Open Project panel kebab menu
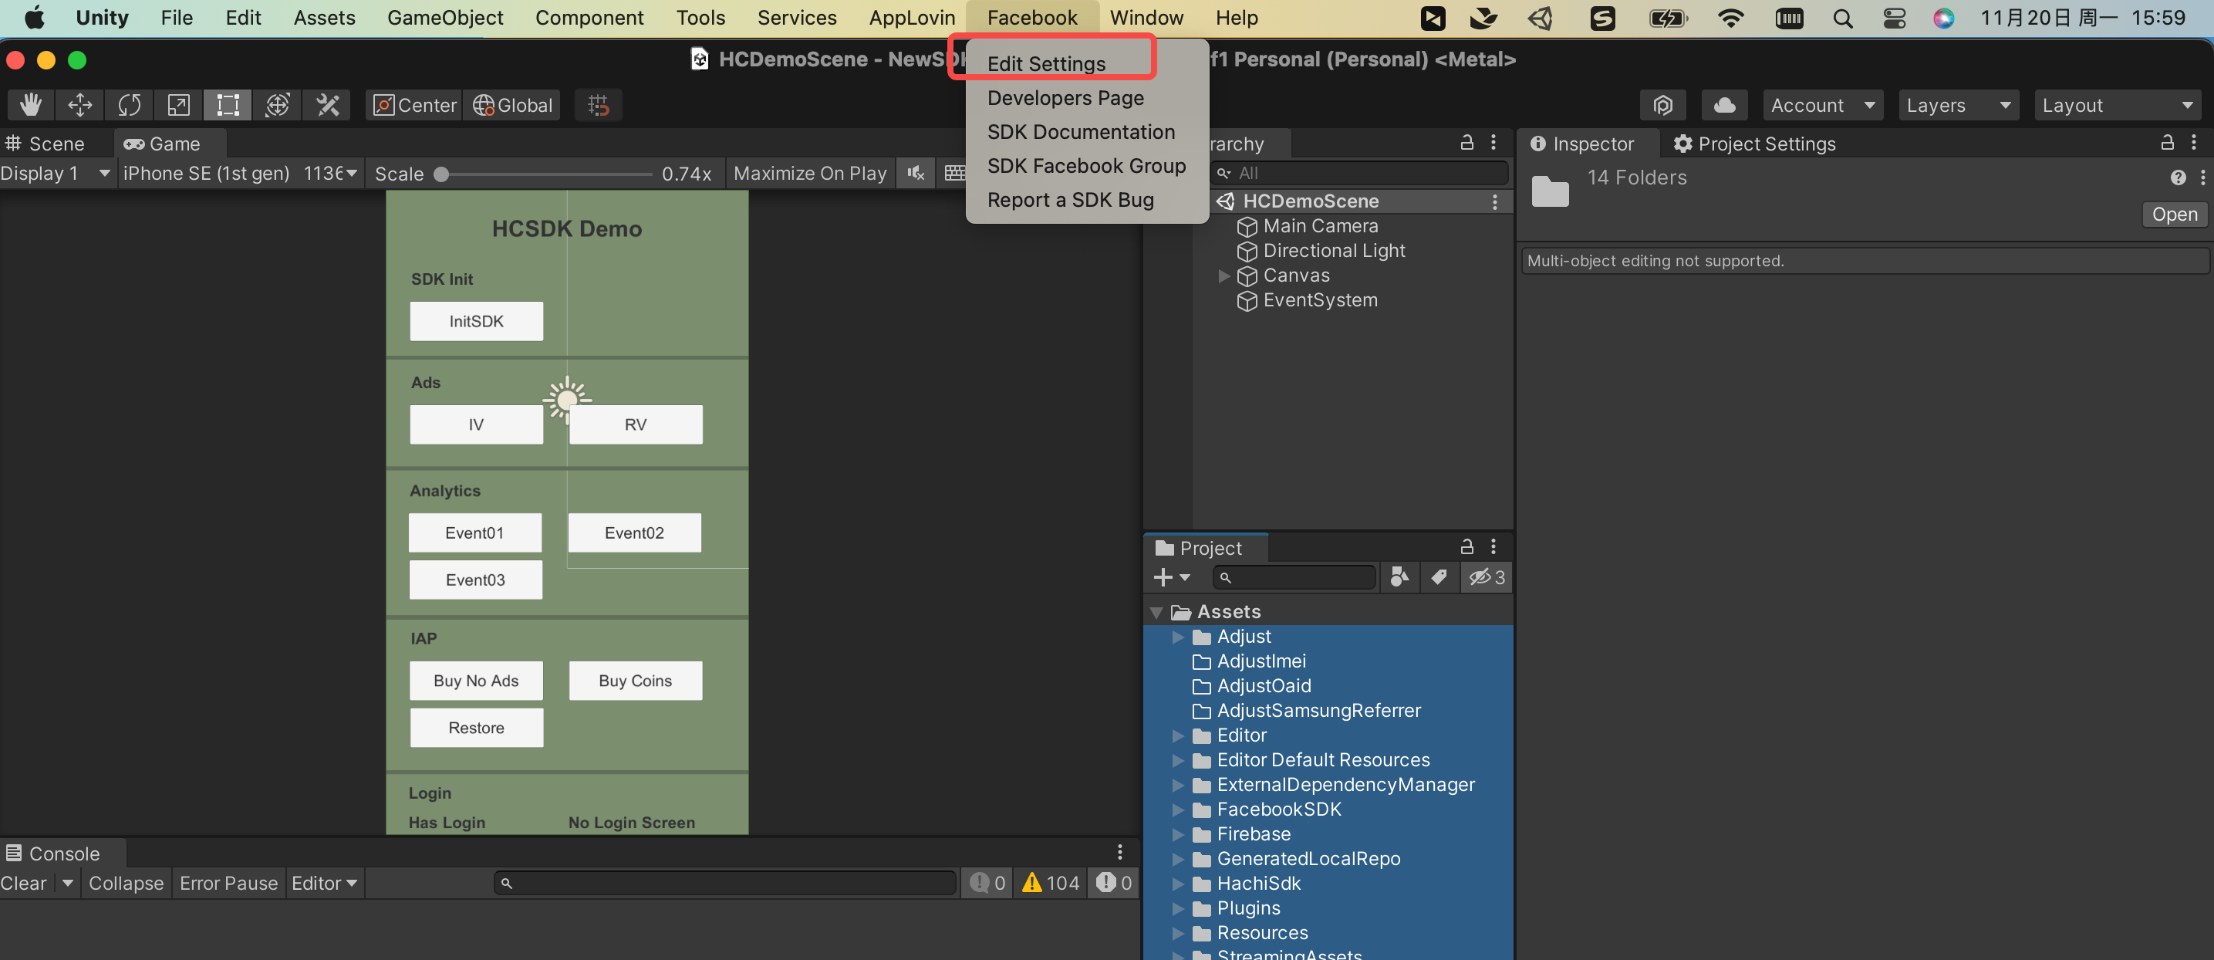 1493,546
